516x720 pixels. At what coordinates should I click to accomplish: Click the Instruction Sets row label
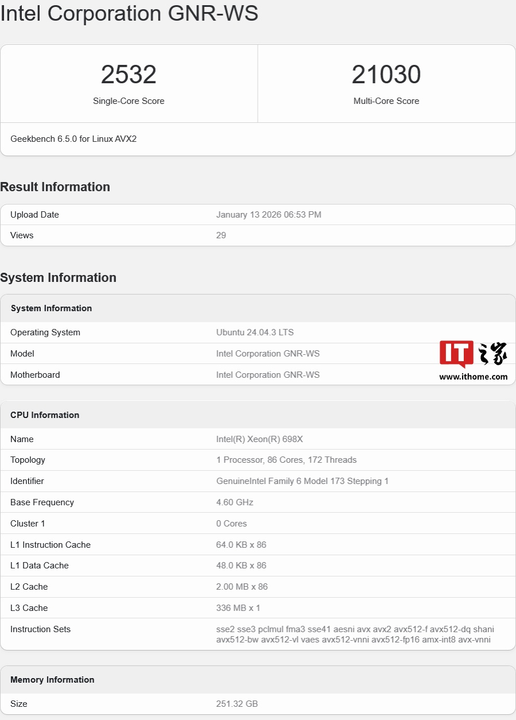pos(40,629)
